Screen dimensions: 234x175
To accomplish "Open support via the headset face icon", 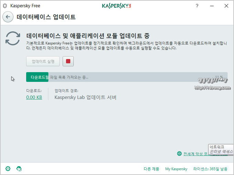I will pyautogui.click(x=19, y=169).
